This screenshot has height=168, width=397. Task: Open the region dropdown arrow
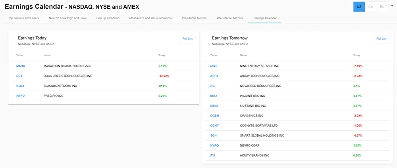[392, 6]
